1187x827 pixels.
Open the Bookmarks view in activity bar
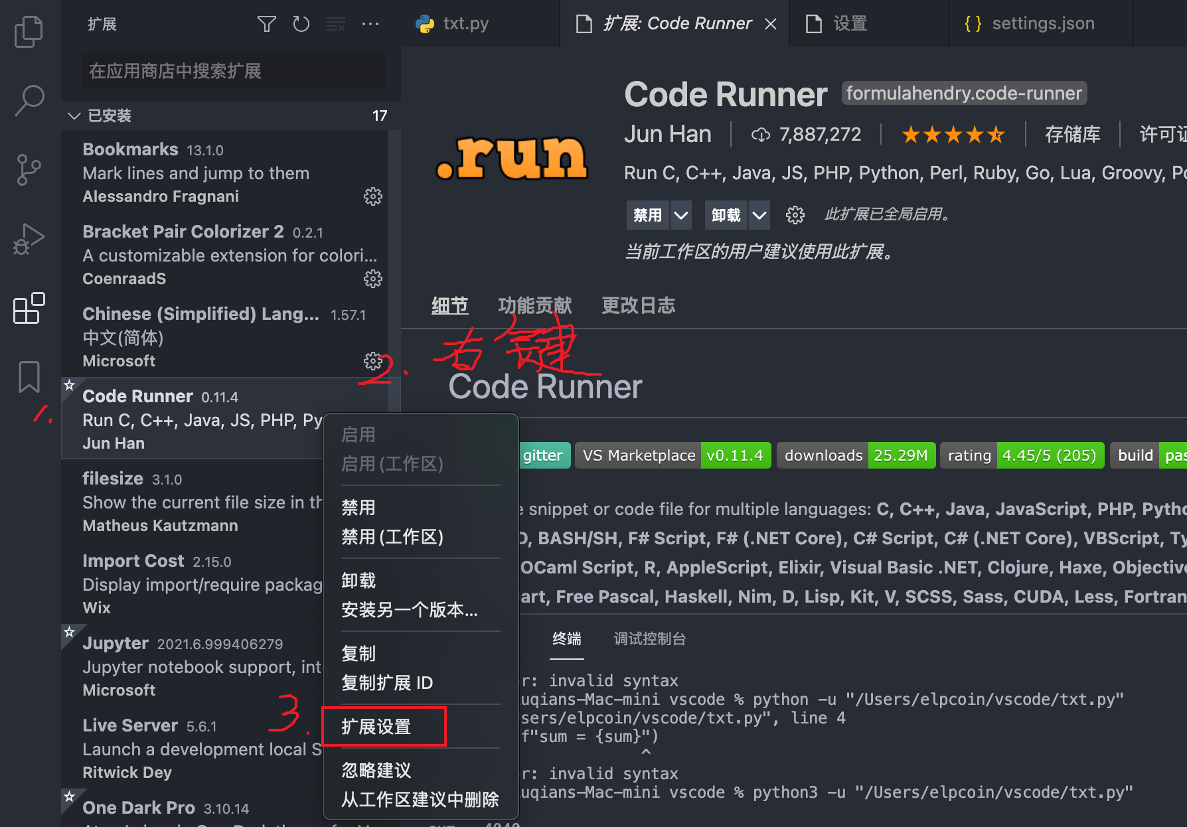click(29, 377)
